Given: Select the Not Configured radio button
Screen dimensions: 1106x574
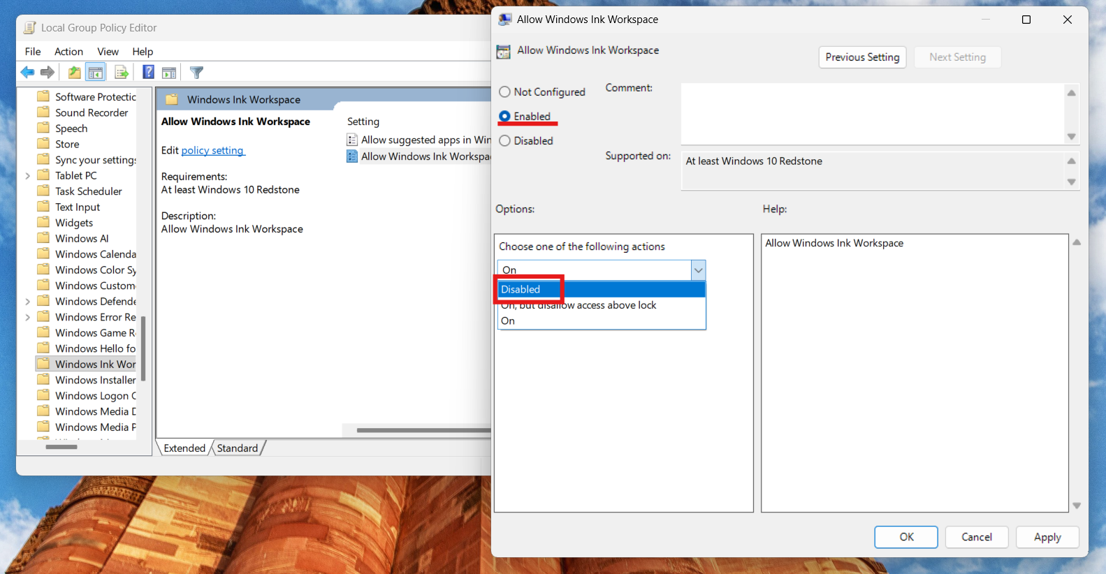Looking at the screenshot, I should pos(504,92).
